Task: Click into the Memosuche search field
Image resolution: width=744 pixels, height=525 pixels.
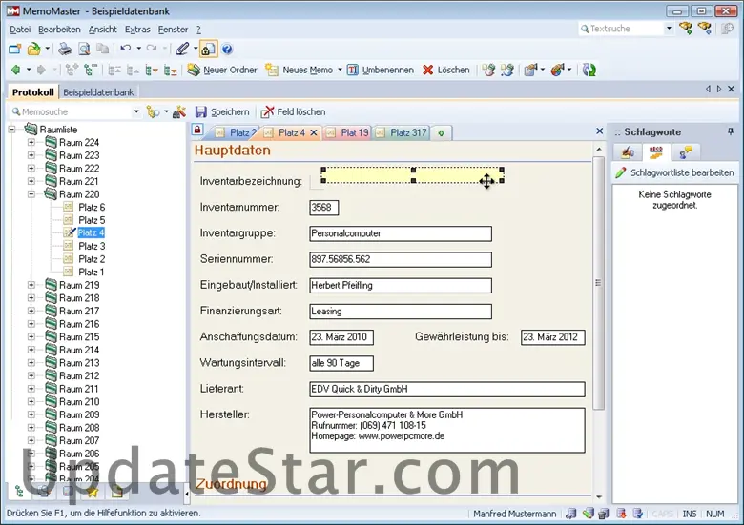Action: point(72,112)
